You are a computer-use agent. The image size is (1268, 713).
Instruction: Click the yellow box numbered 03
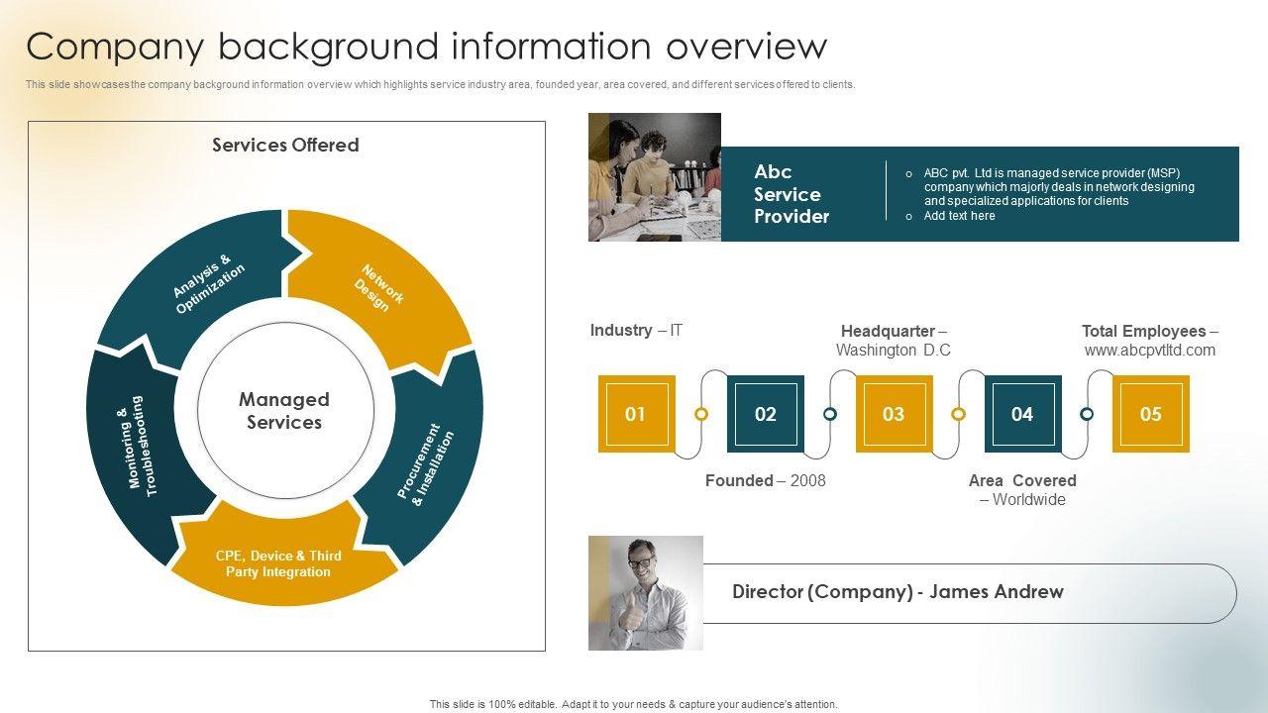[x=894, y=414]
